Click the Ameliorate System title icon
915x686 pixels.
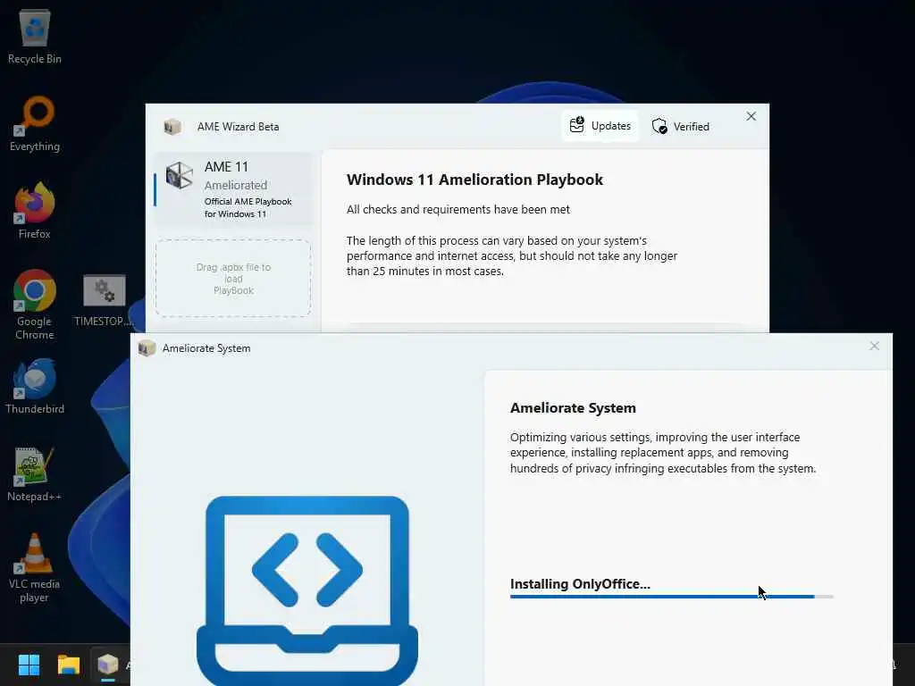(x=147, y=348)
